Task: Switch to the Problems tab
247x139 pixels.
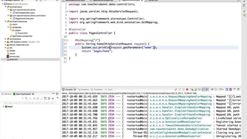Action: pyautogui.click(x=98, y=90)
